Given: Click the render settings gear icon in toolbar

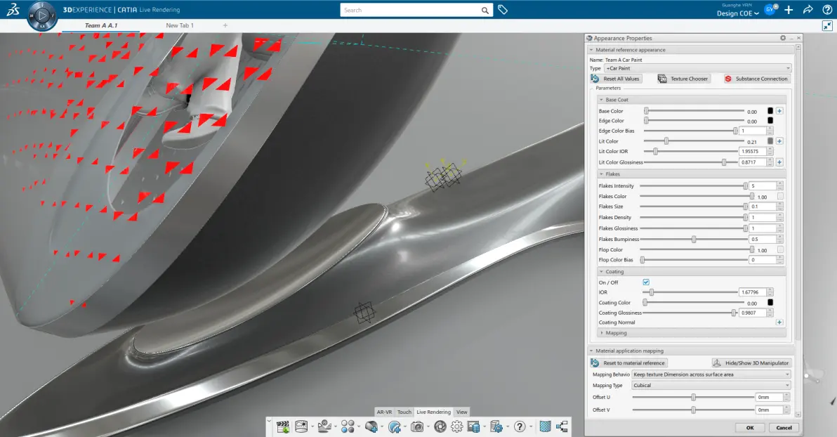Looking at the screenshot, I should [457, 426].
